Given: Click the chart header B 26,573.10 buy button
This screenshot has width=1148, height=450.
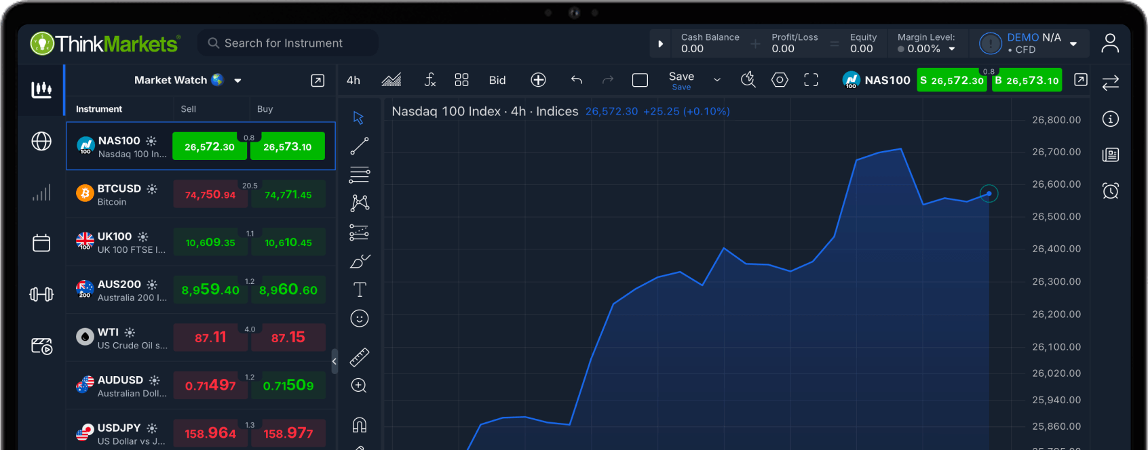Looking at the screenshot, I should coord(1027,80).
